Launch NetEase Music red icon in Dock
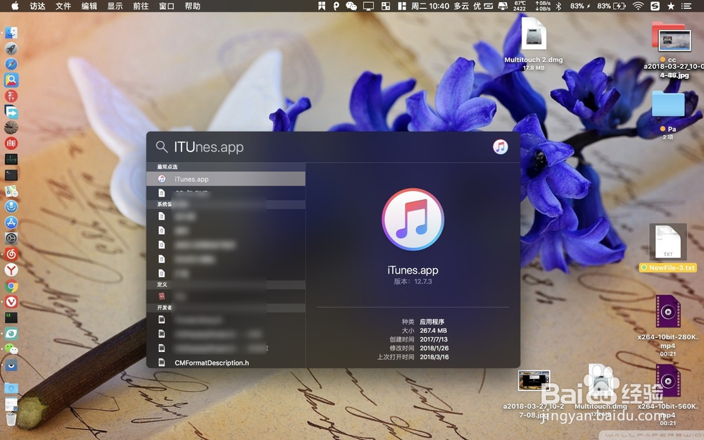The image size is (704, 440). tap(11, 254)
